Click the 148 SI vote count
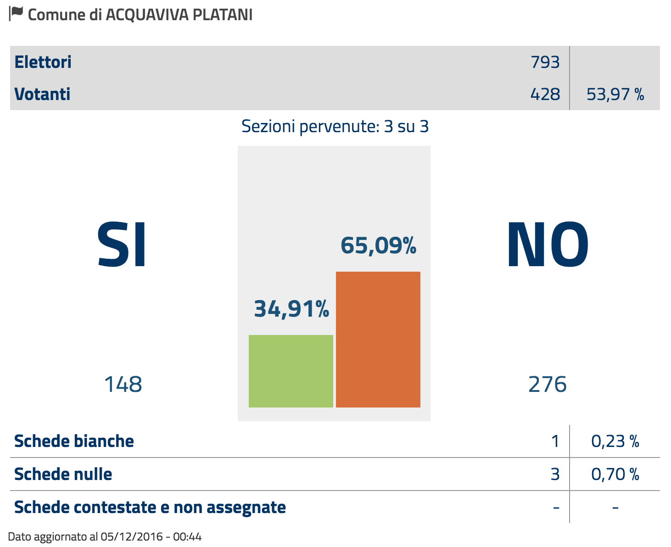 pyautogui.click(x=123, y=384)
